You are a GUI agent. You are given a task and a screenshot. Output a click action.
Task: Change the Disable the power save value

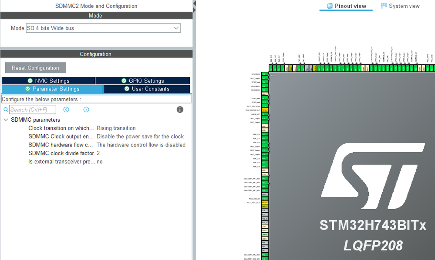(140, 137)
